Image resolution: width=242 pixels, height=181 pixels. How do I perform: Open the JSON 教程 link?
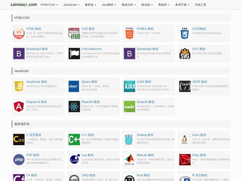199,82
